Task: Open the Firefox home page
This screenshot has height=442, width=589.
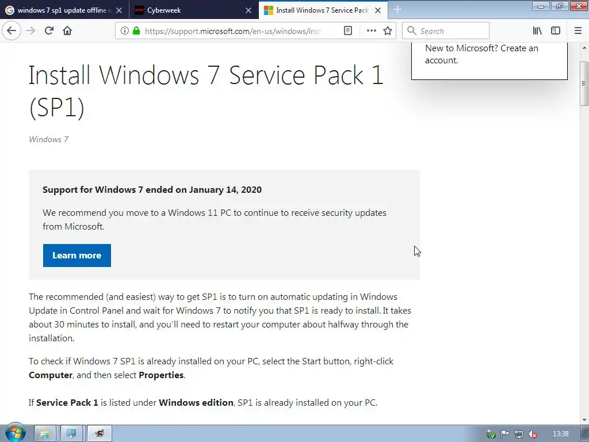Action: click(67, 31)
